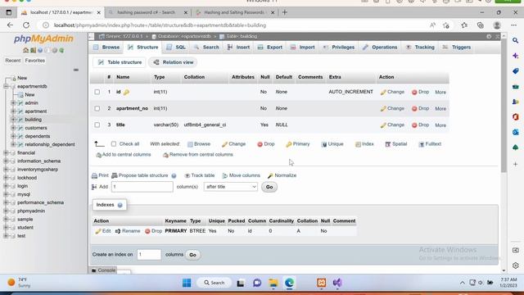Open phpMyAdmin home icon in sidebar
Viewport: 524px width, 295px height.
pos(25,50)
